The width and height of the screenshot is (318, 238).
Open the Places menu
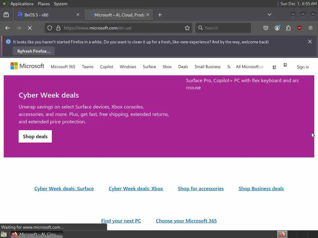[43, 4]
